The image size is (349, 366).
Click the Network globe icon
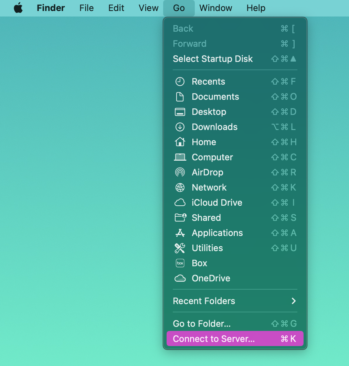pyautogui.click(x=180, y=187)
